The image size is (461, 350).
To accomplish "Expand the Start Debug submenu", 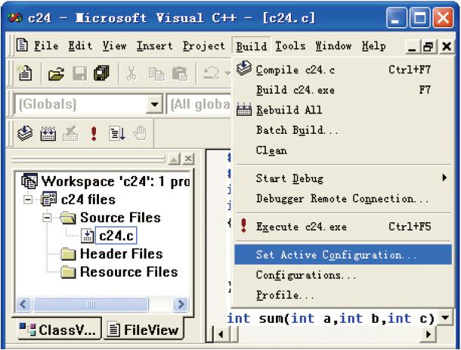I will [x=343, y=178].
